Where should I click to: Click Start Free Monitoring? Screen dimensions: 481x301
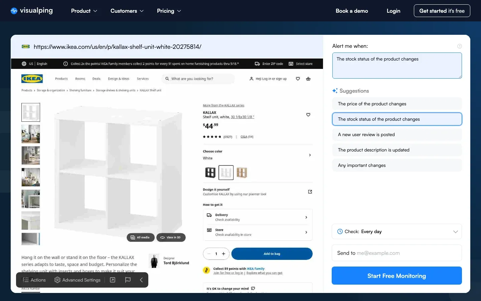click(x=397, y=276)
